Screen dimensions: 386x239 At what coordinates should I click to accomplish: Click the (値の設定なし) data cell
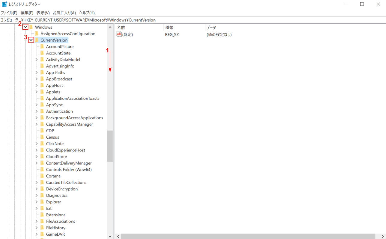click(219, 35)
